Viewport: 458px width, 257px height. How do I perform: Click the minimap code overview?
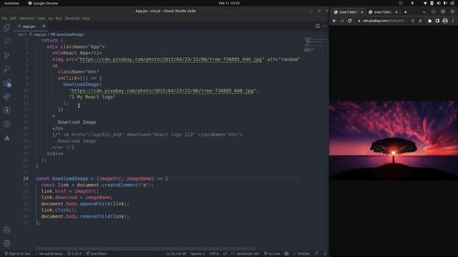(315, 44)
